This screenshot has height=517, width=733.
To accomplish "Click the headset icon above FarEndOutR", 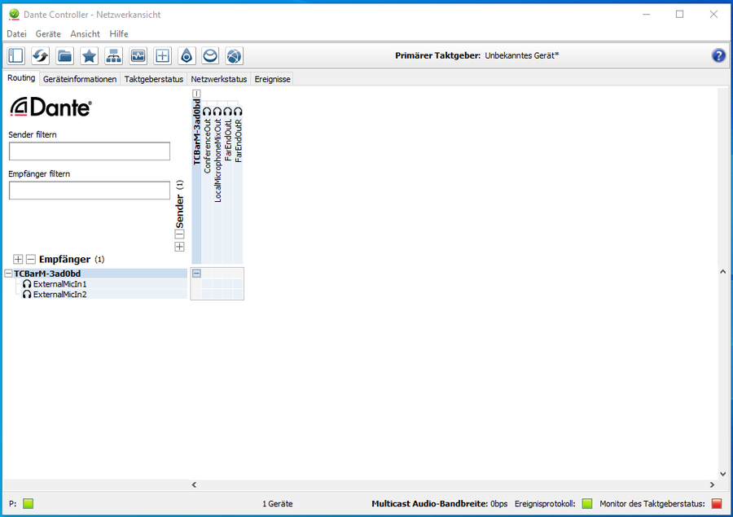I will (x=238, y=112).
